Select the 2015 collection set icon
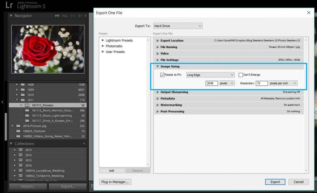This screenshot has height=193, width=317. click(x=20, y=160)
